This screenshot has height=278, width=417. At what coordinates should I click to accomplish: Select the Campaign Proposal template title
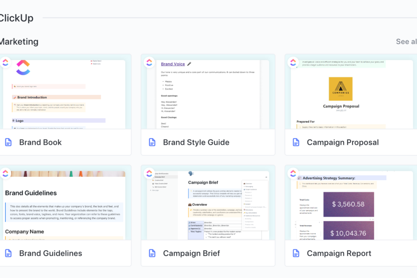(x=343, y=142)
